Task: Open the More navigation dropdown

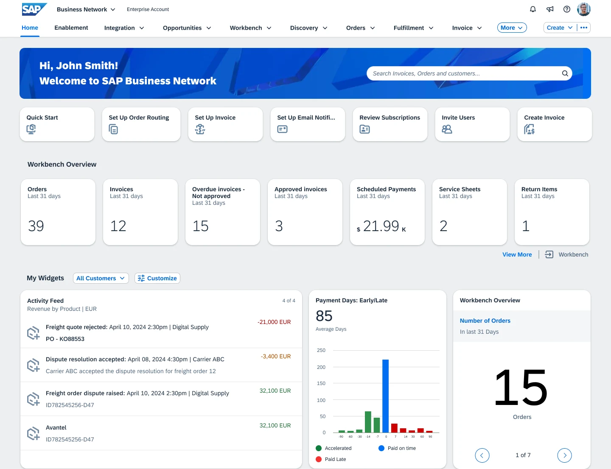Action: tap(512, 28)
